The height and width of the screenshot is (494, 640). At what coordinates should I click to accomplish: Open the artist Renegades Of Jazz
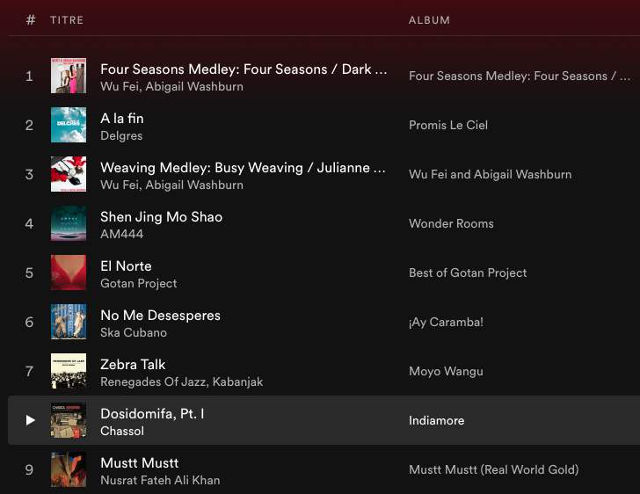[154, 381]
